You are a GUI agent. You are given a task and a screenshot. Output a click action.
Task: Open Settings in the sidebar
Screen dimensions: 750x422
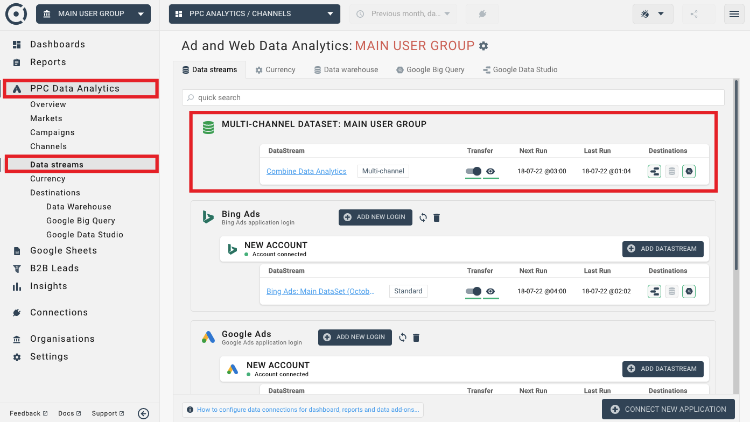[49, 356]
